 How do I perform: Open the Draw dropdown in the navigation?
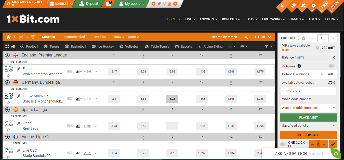pos(118,37)
